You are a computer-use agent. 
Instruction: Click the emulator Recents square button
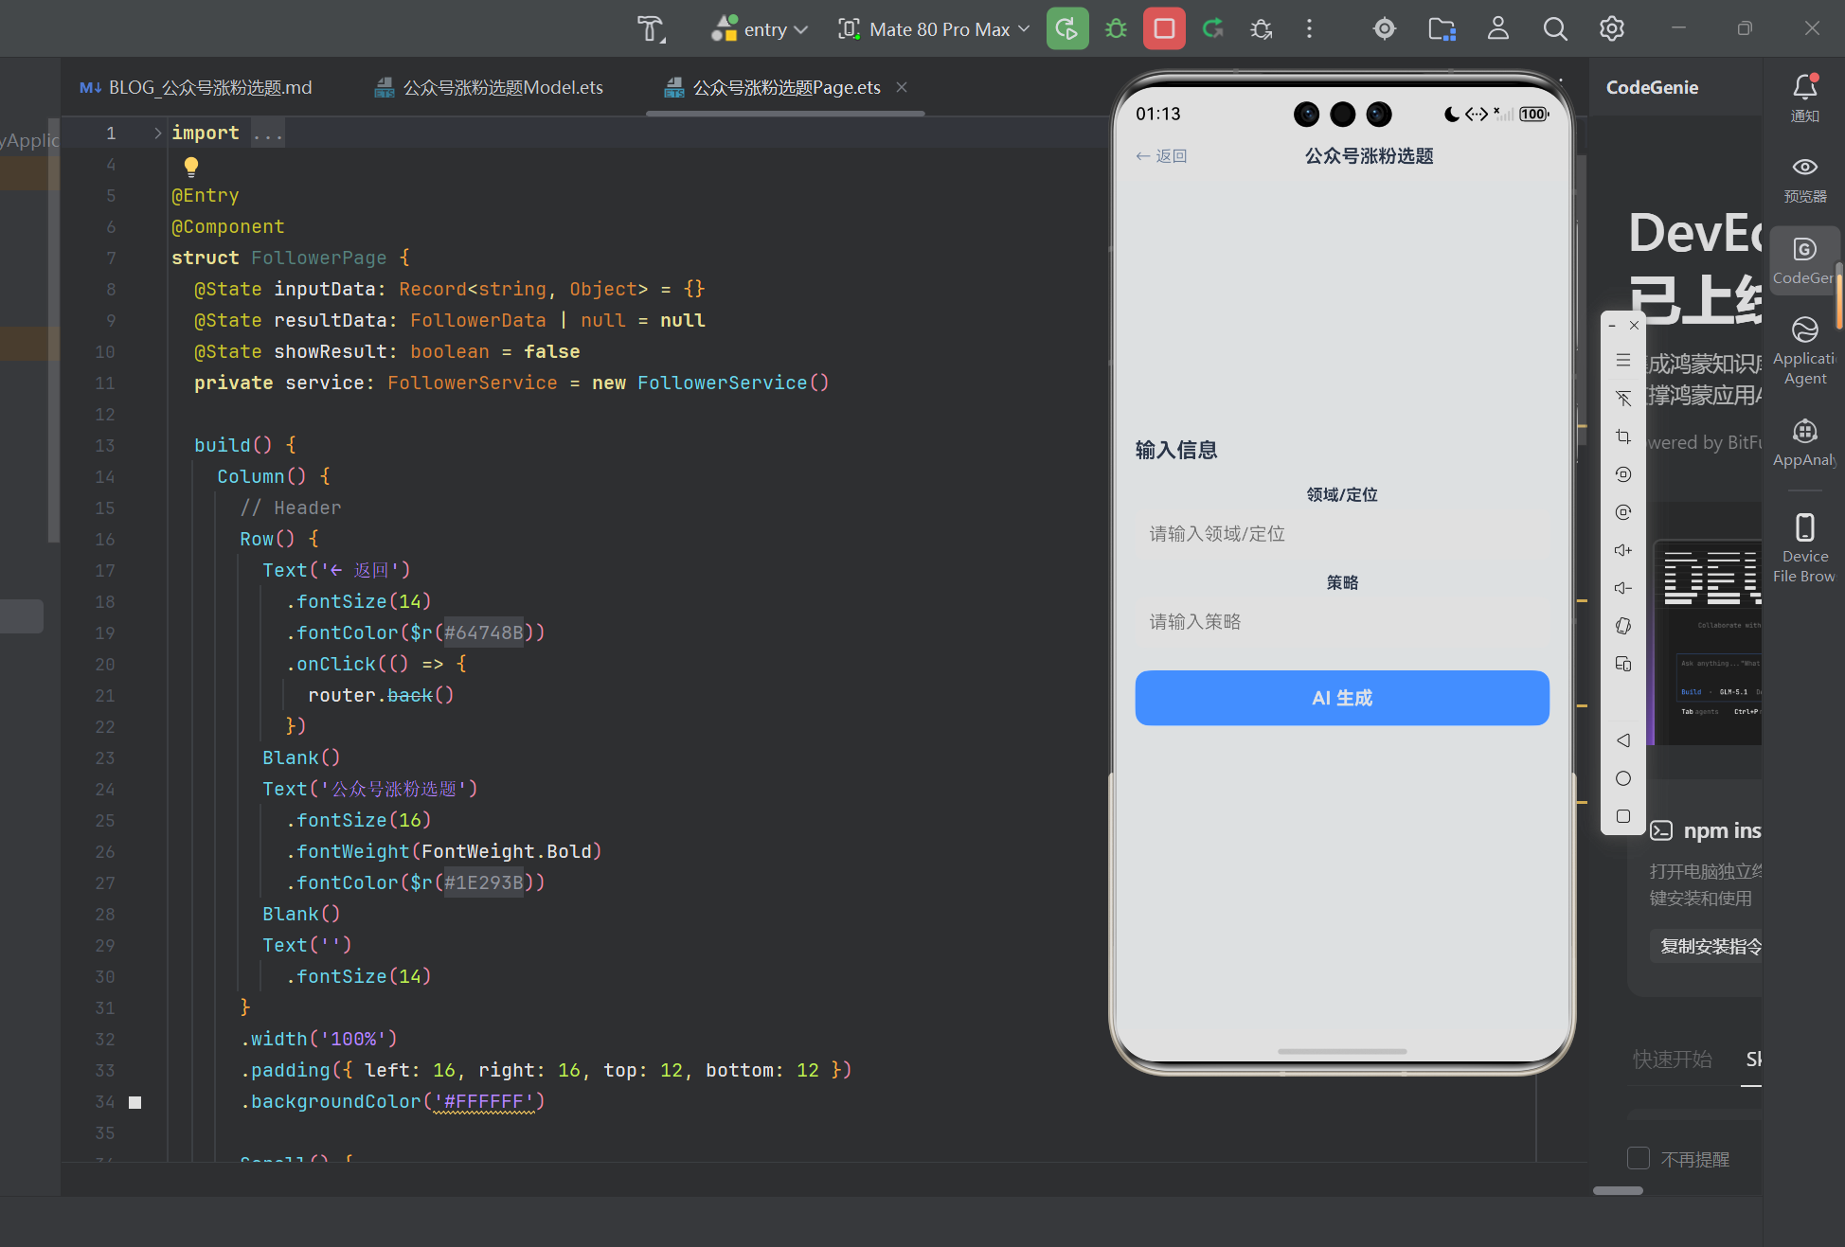click(x=1623, y=816)
